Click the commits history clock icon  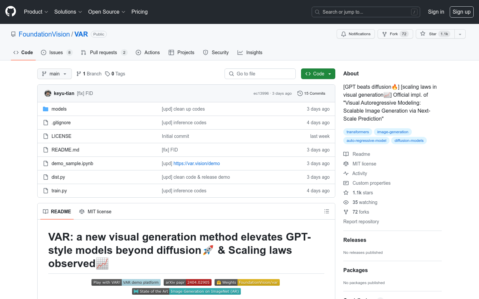pos(300,93)
